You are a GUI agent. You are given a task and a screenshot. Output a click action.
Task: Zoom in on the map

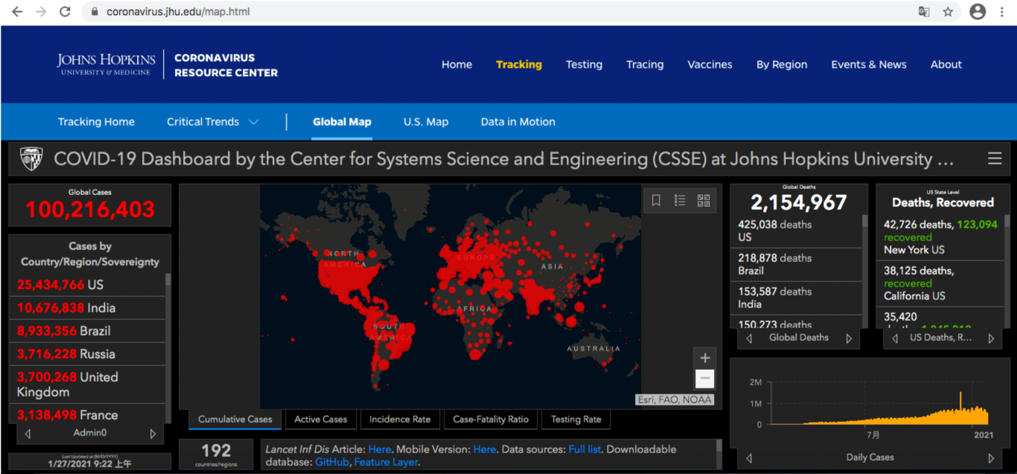(x=705, y=358)
